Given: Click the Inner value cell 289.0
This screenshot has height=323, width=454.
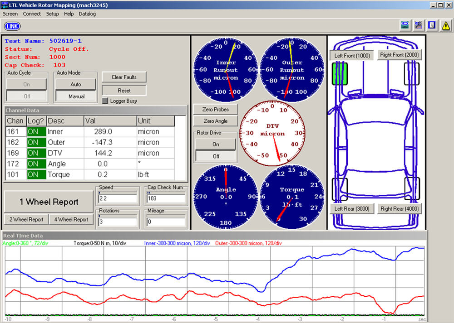Looking at the screenshot, I should tap(110, 131).
